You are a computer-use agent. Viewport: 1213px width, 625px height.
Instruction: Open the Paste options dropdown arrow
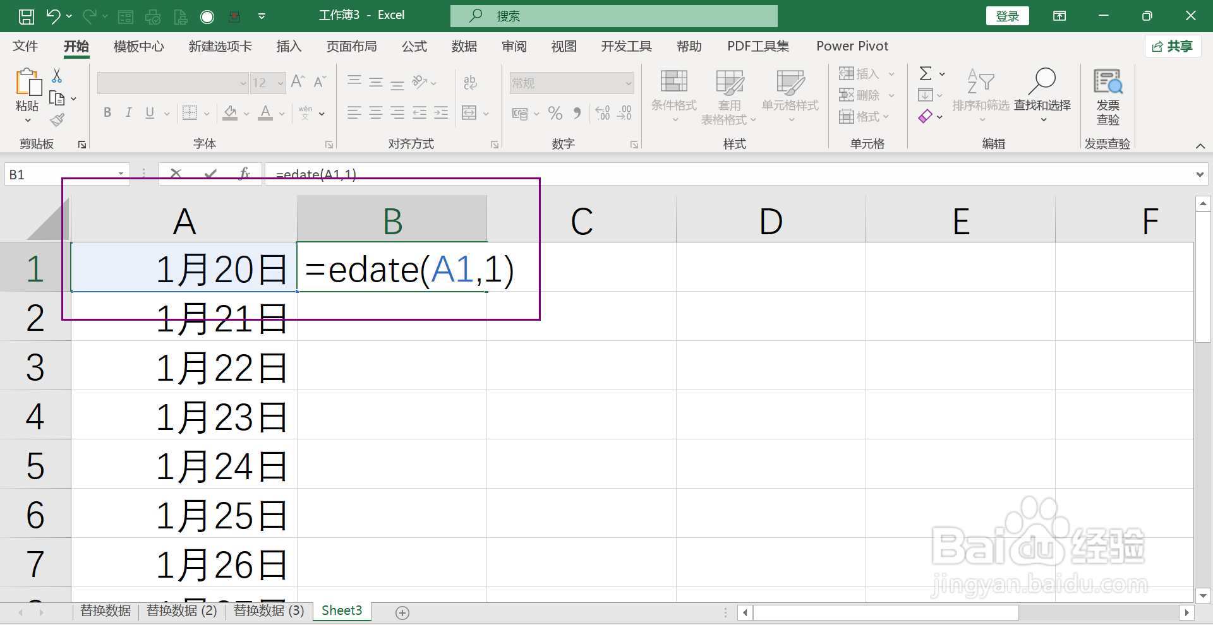(27, 121)
